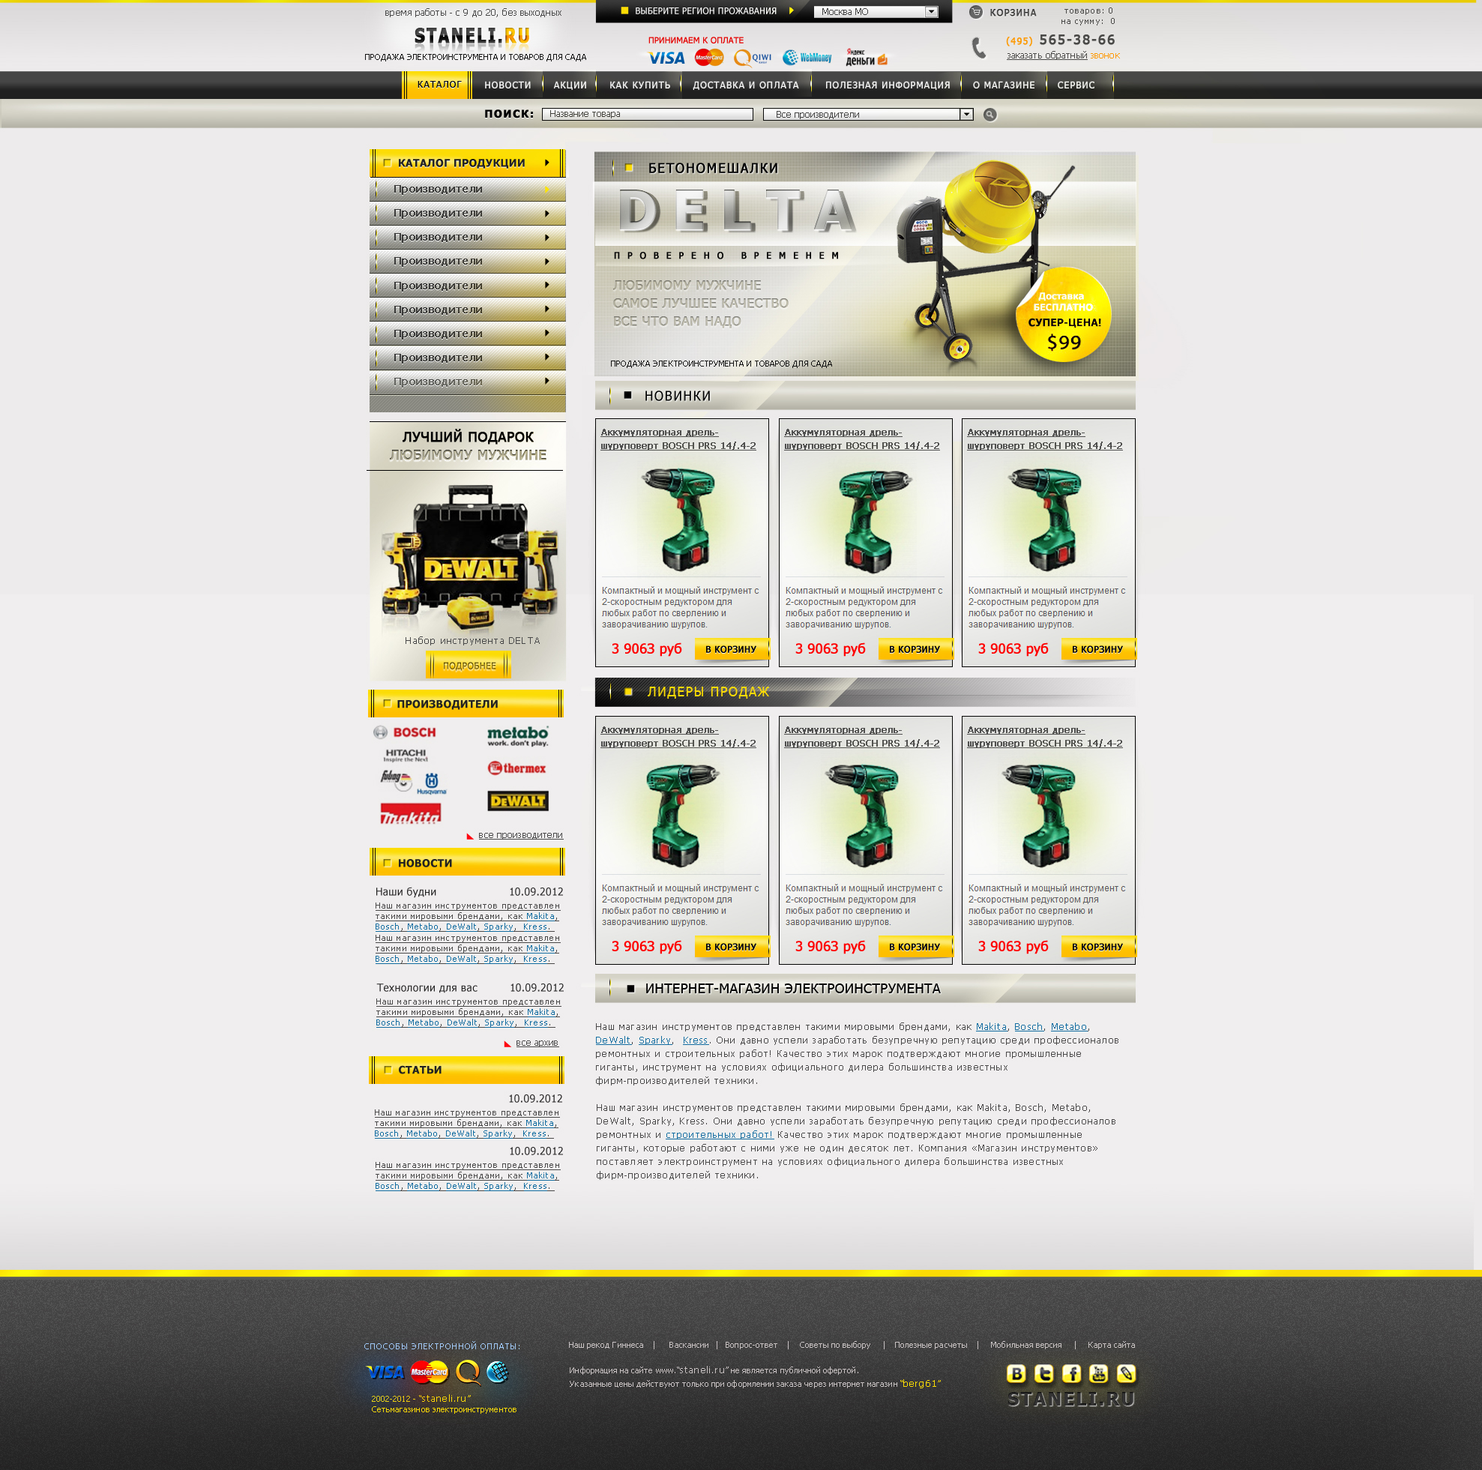
Task: Expand the bottommost Производители catalog row
Action: pos(467,382)
